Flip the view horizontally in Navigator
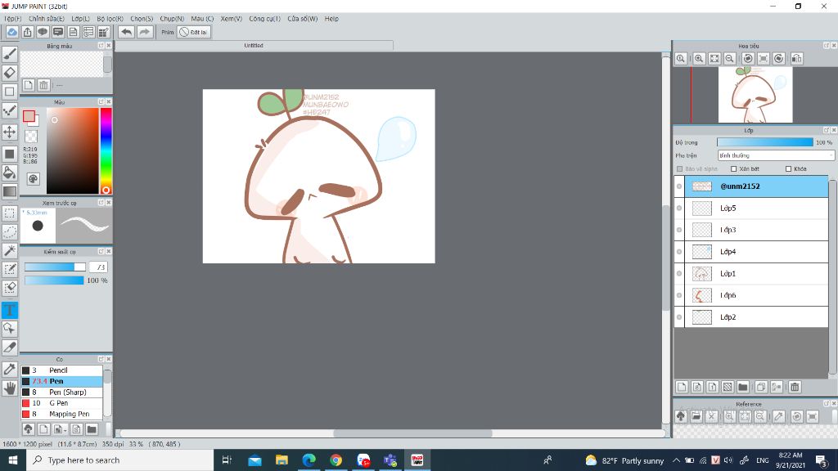The image size is (838, 471). click(x=796, y=59)
